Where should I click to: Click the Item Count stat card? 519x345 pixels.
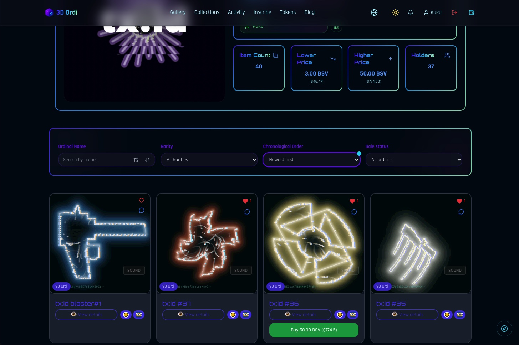259,68
